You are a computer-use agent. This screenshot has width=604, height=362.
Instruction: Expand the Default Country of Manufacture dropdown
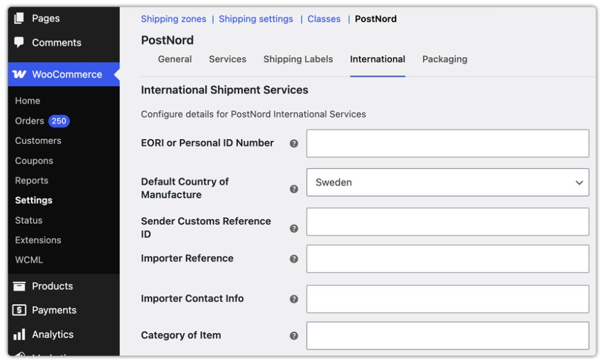(x=447, y=182)
